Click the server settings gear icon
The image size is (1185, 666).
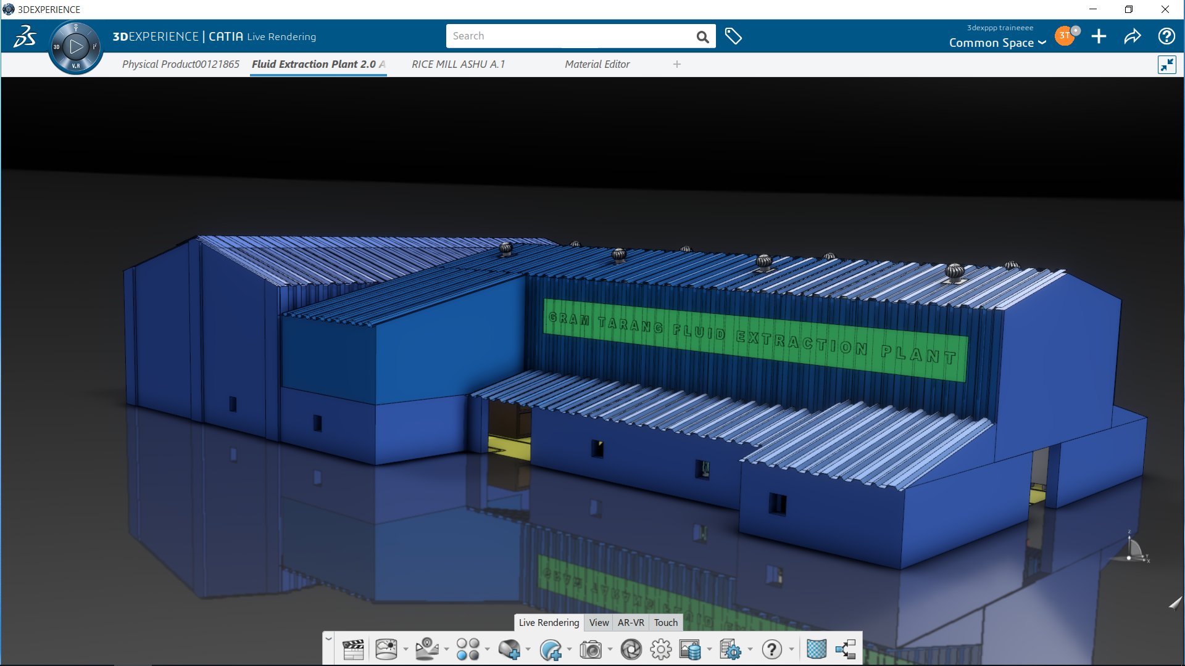tap(730, 649)
